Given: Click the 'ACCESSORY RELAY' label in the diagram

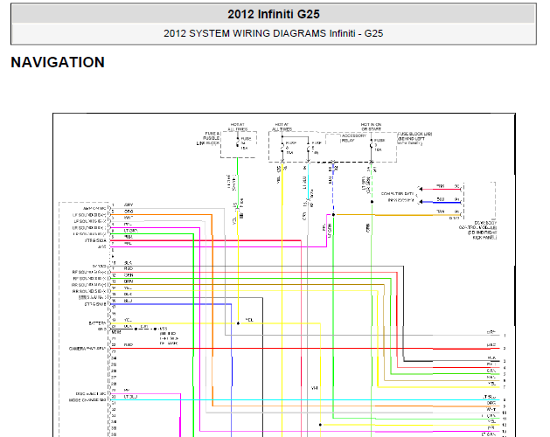Looking at the screenshot, I should point(353,138).
